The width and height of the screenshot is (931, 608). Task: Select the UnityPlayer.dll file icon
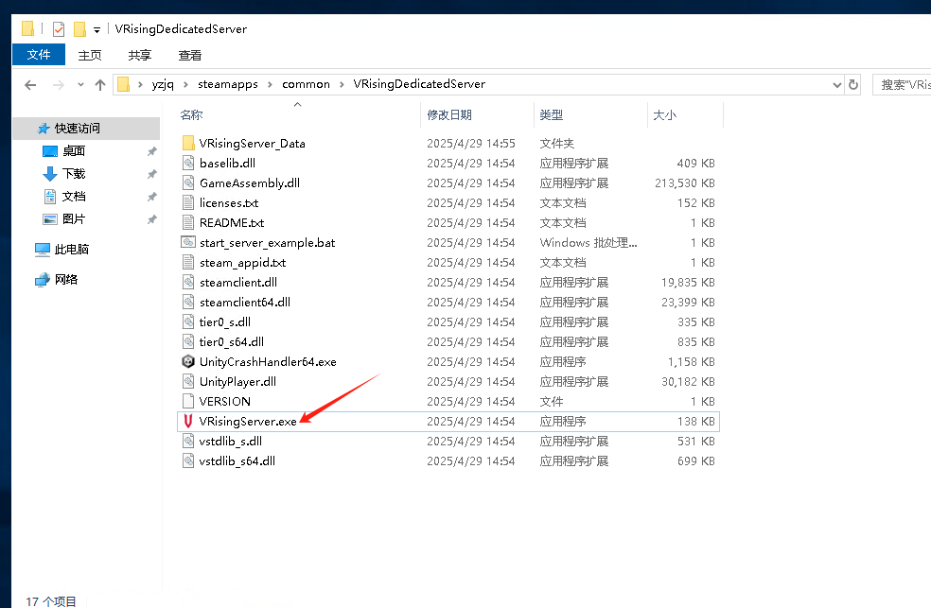[x=188, y=381]
